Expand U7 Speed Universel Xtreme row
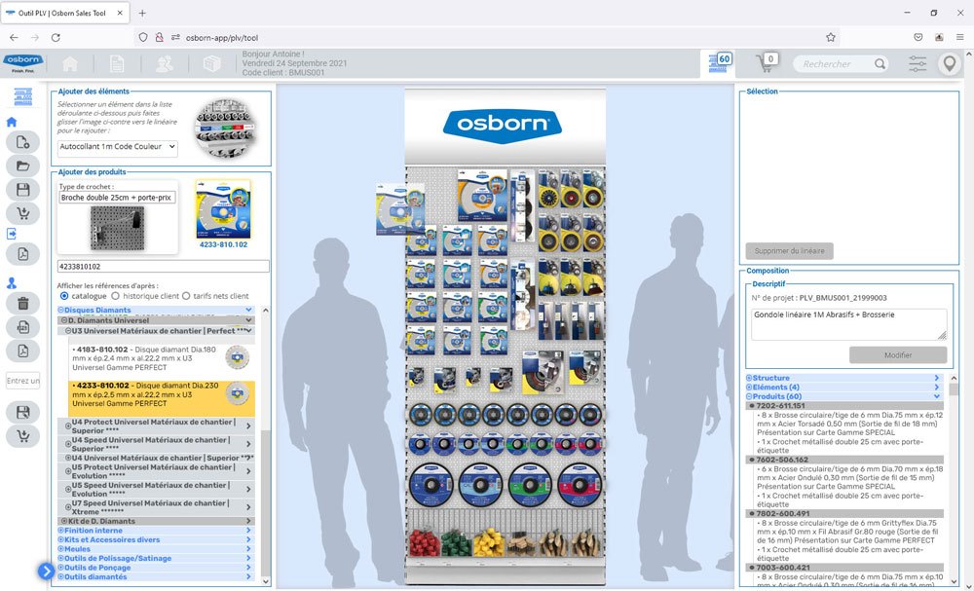This screenshot has height=591, width=974. tap(160, 507)
